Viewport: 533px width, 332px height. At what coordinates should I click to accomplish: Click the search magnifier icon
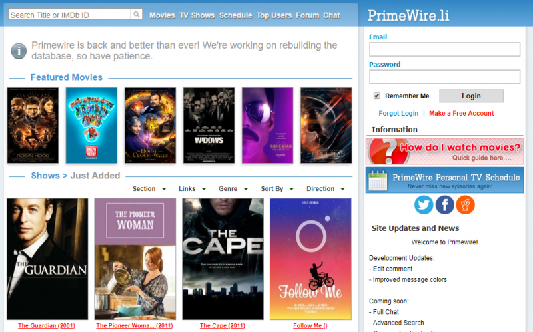(x=137, y=14)
